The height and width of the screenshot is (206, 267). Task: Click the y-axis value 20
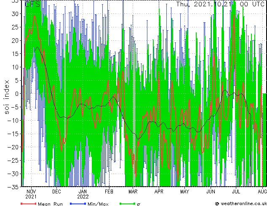coord(15,40)
